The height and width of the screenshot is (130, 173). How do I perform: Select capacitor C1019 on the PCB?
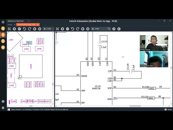coord(12,86)
